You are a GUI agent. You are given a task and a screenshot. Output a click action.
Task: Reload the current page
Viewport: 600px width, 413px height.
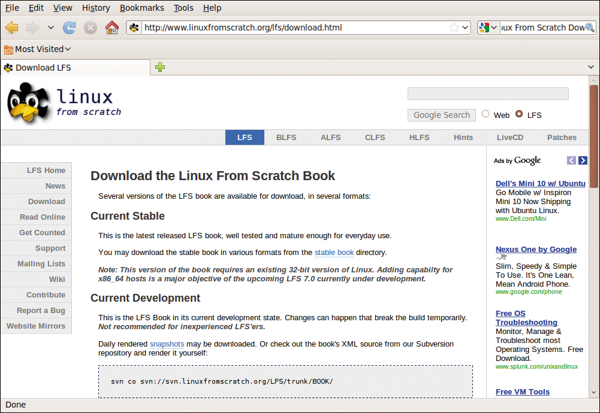70,28
